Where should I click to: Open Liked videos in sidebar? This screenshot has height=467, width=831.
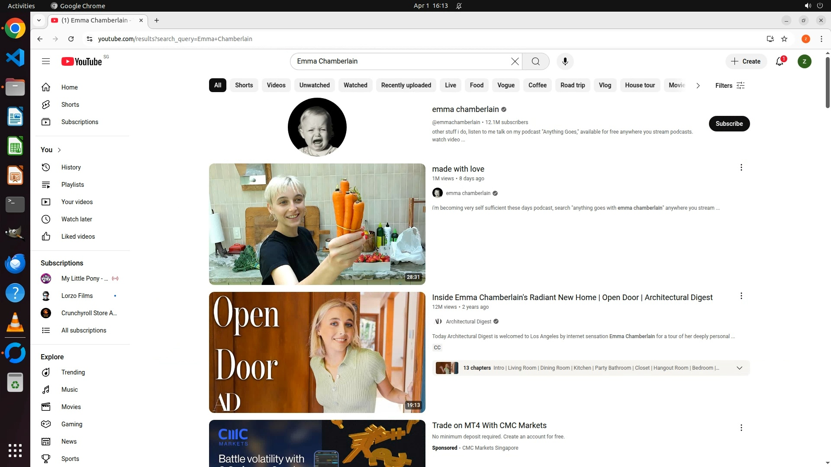click(78, 237)
